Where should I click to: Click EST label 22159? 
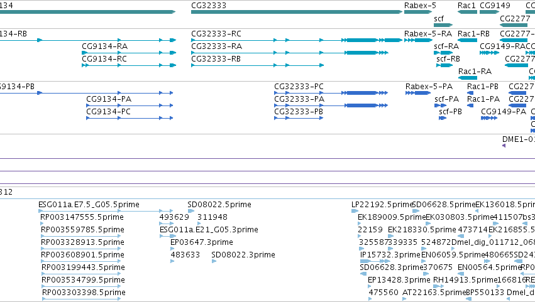pyautogui.click(x=370, y=230)
